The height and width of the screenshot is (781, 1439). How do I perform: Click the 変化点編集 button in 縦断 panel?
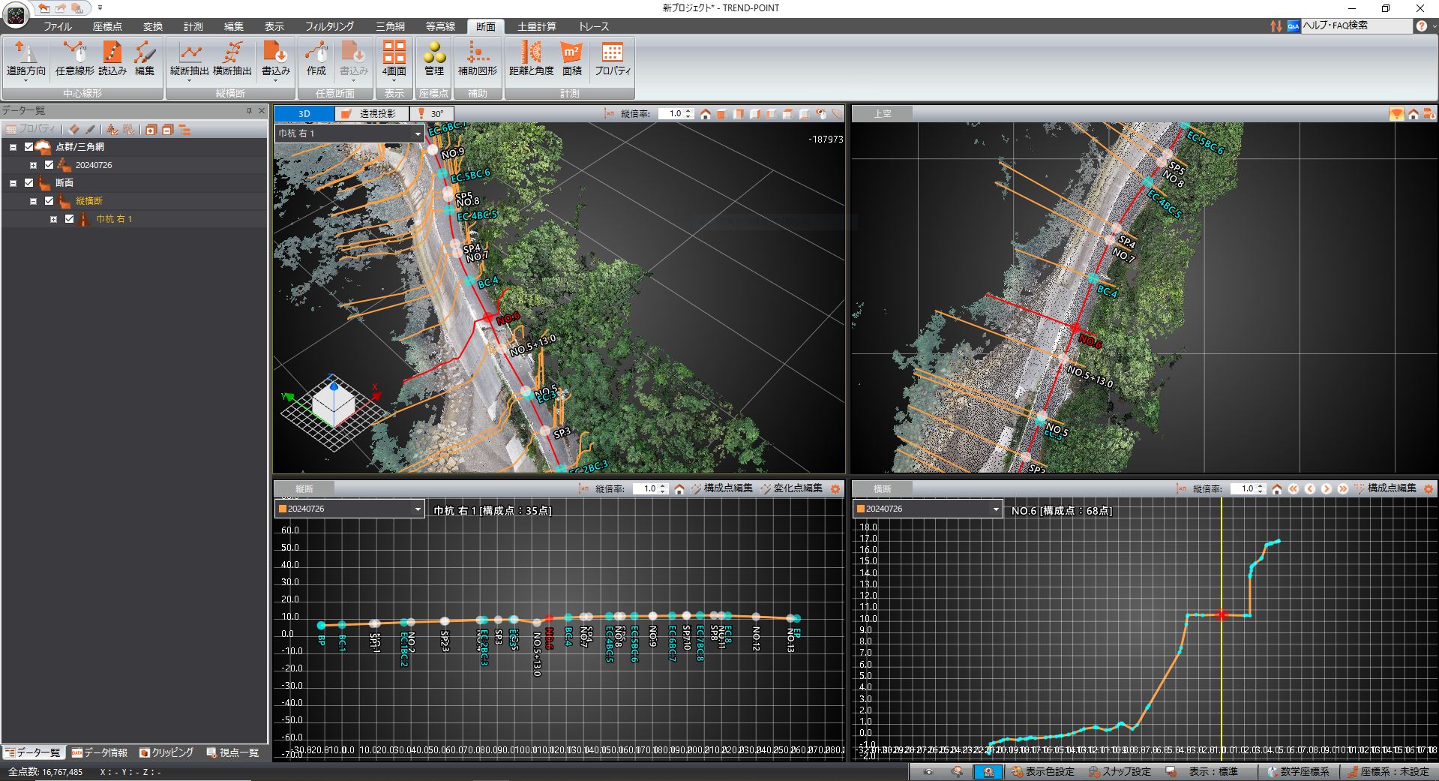click(791, 488)
